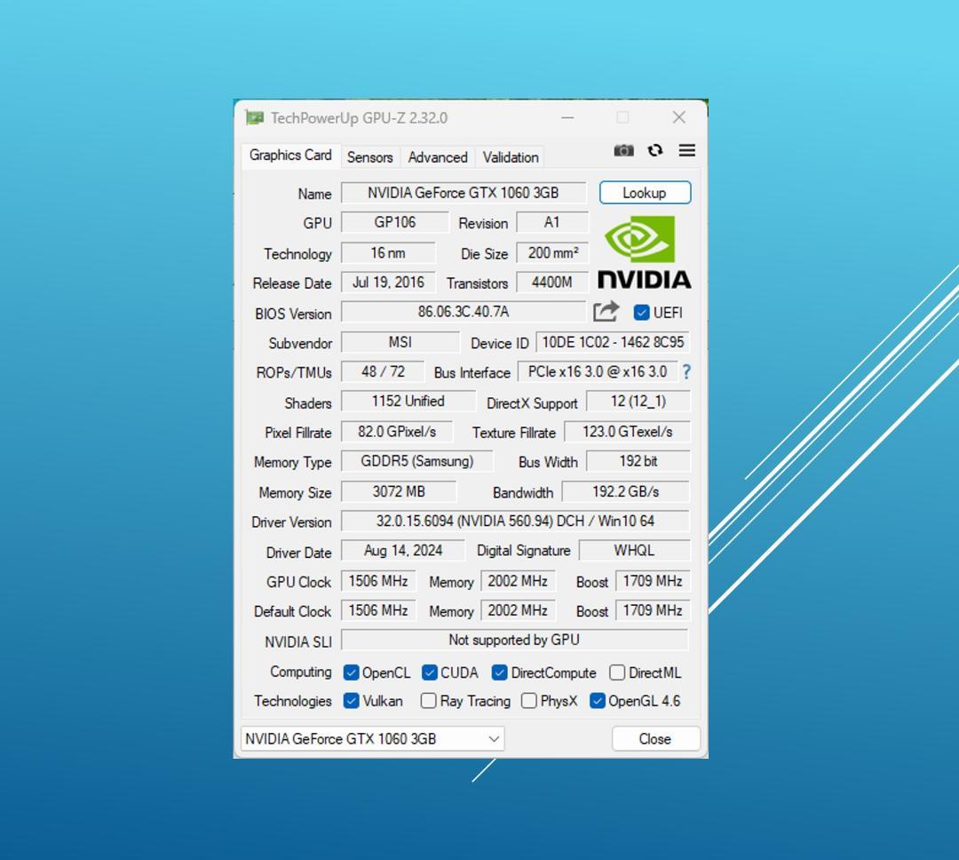Switch to the Graphics Card tab

click(290, 155)
